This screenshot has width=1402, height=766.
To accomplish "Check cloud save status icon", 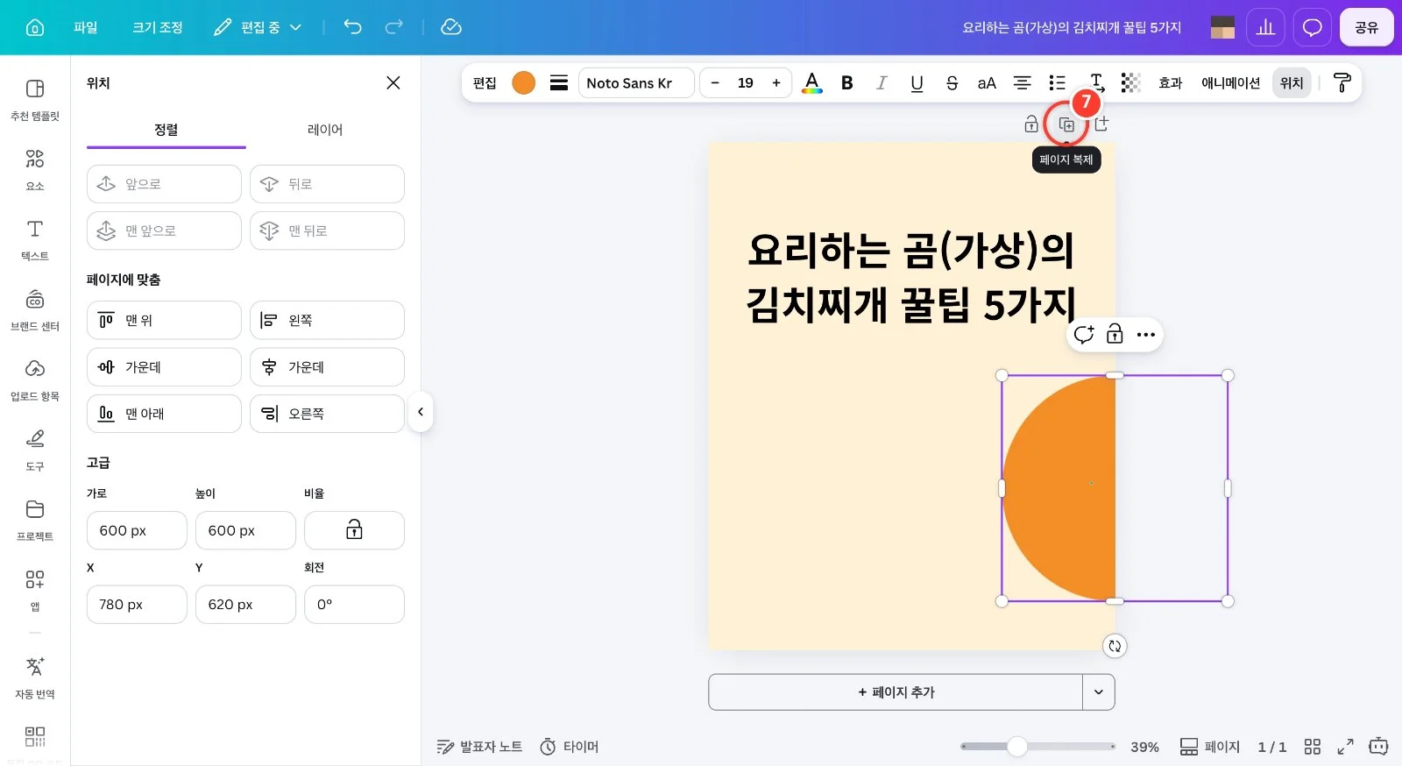I will (451, 27).
